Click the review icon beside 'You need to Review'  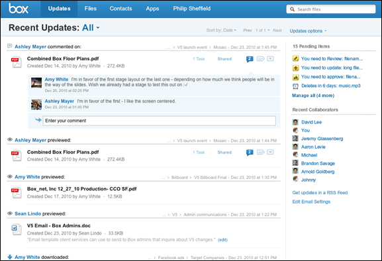[x=295, y=59]
